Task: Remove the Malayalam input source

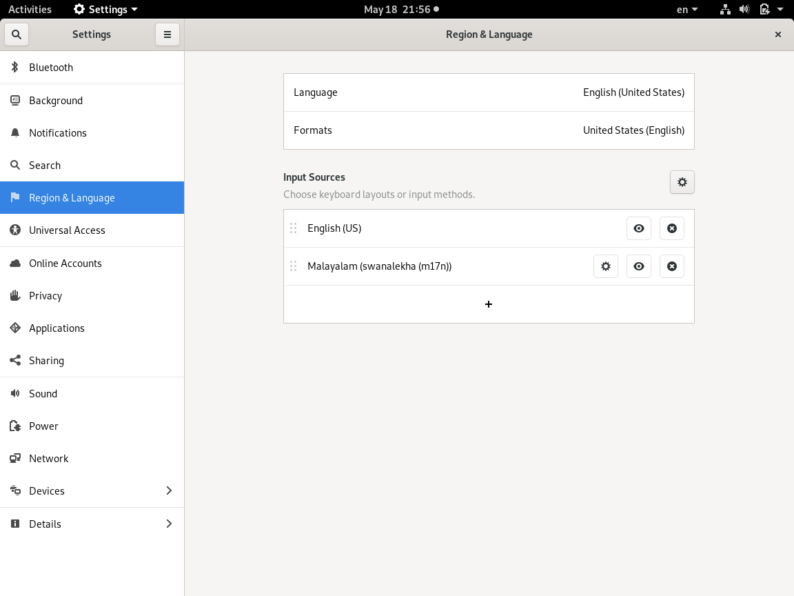Action: [x=671, y=266]
